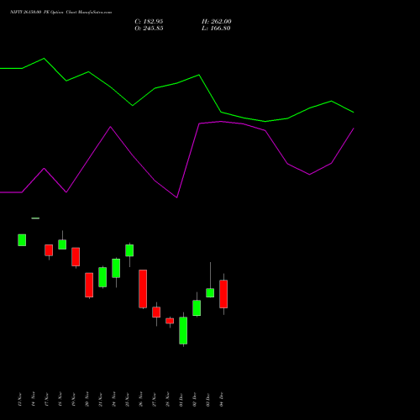Click the close value C: 182.95

149,22
